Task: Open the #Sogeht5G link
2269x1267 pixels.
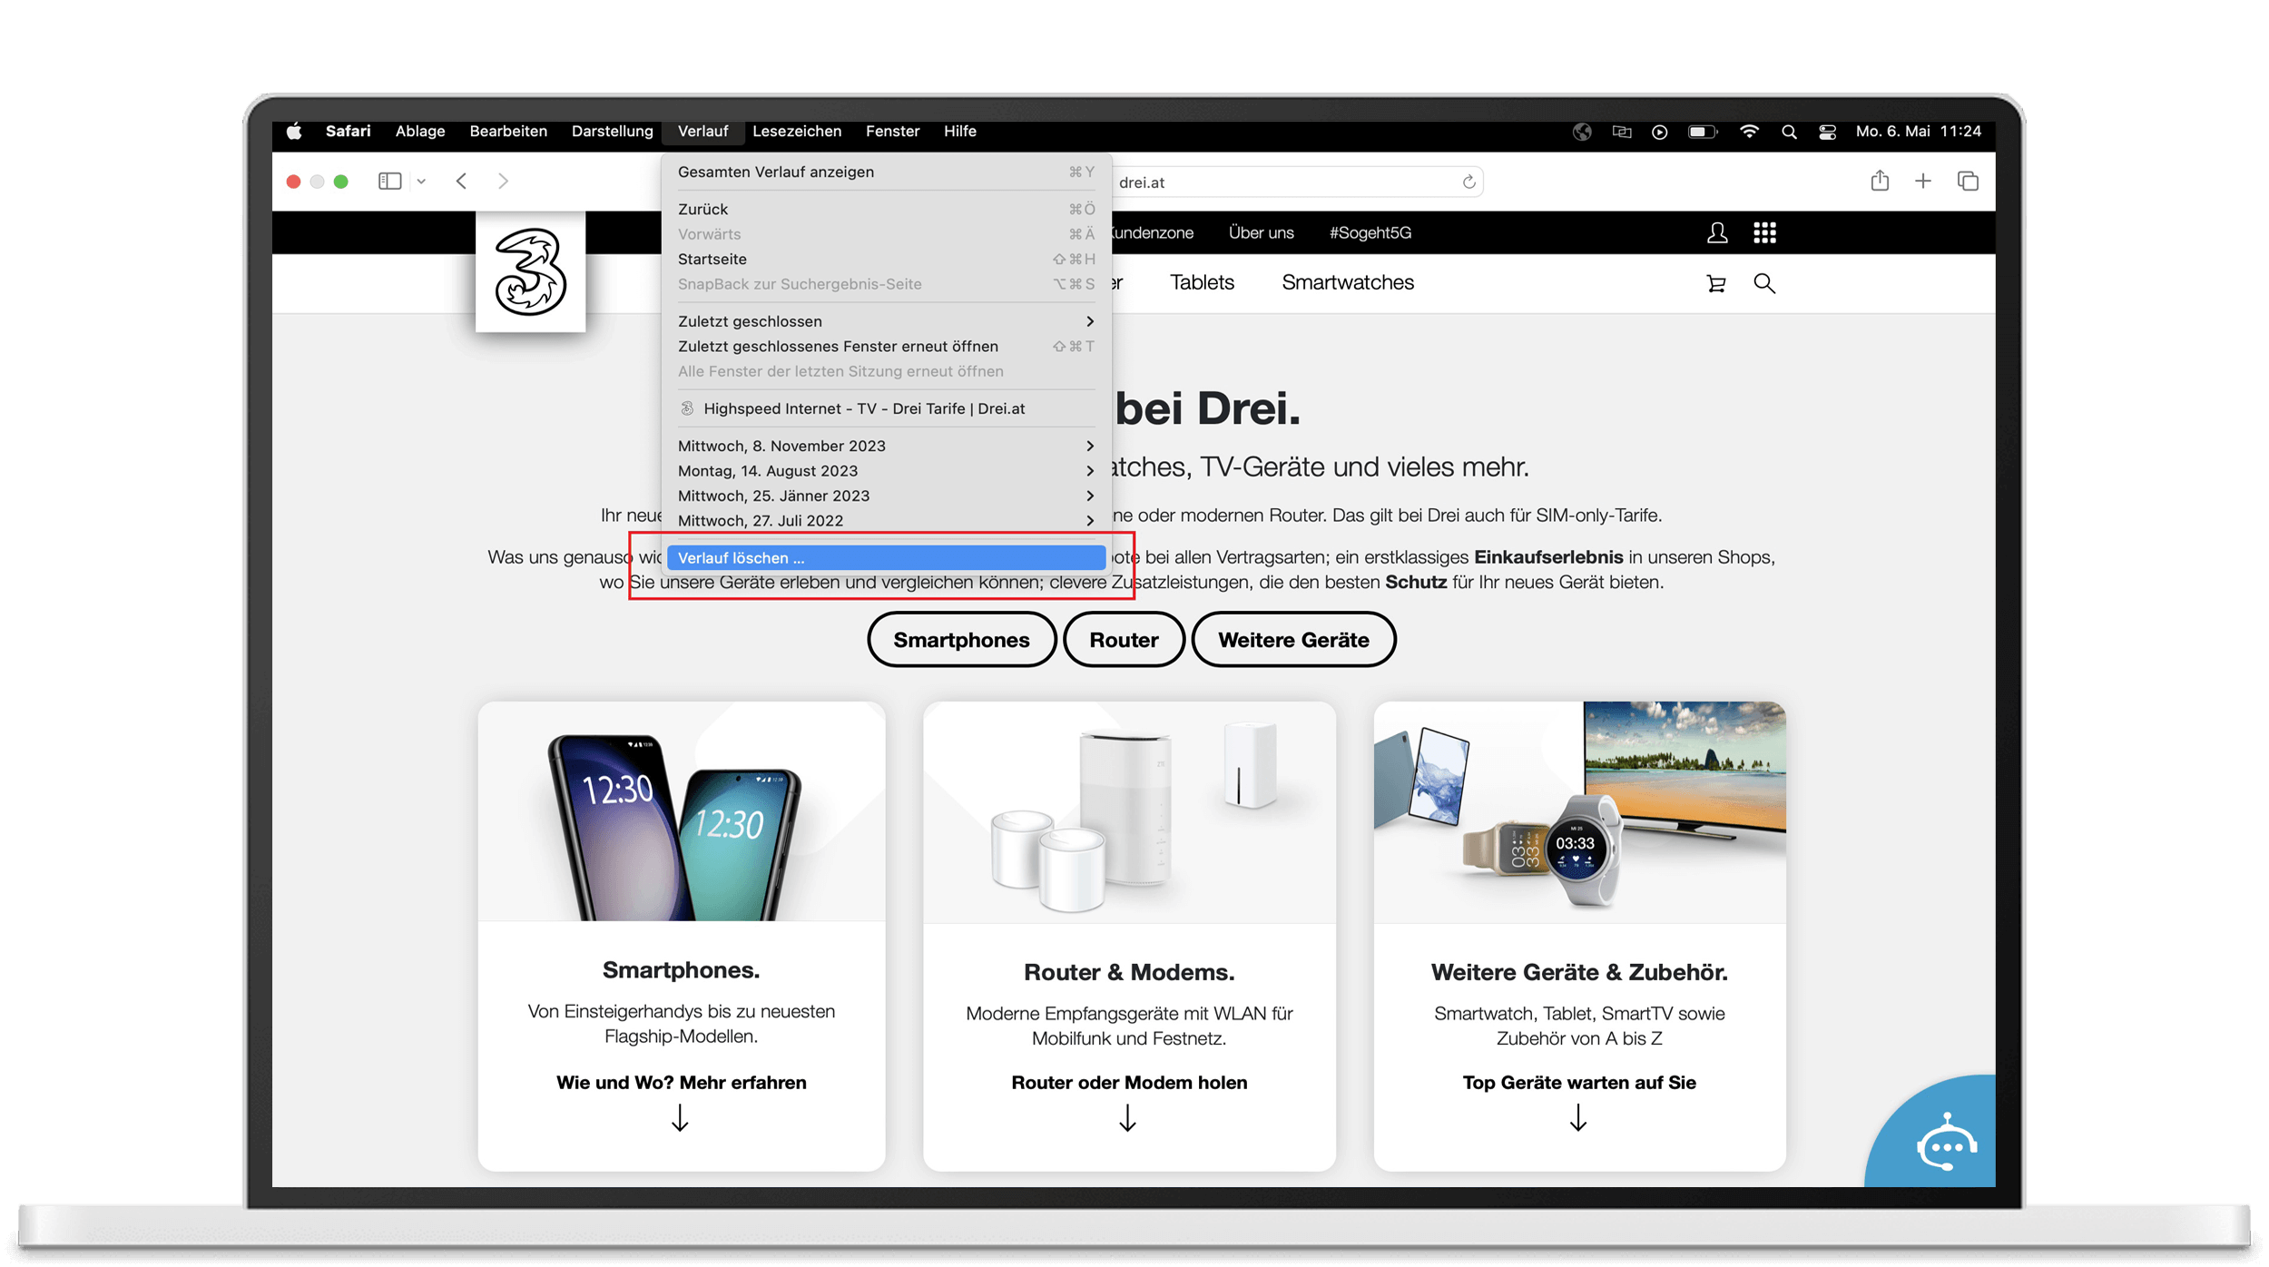Action: (x=1370, y=233)
